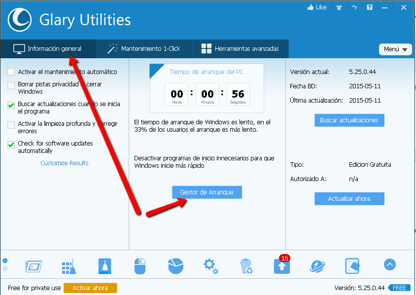416x295 pixels.
Task: Open the trash bin uninstall icon
Action: pos(246,266)
